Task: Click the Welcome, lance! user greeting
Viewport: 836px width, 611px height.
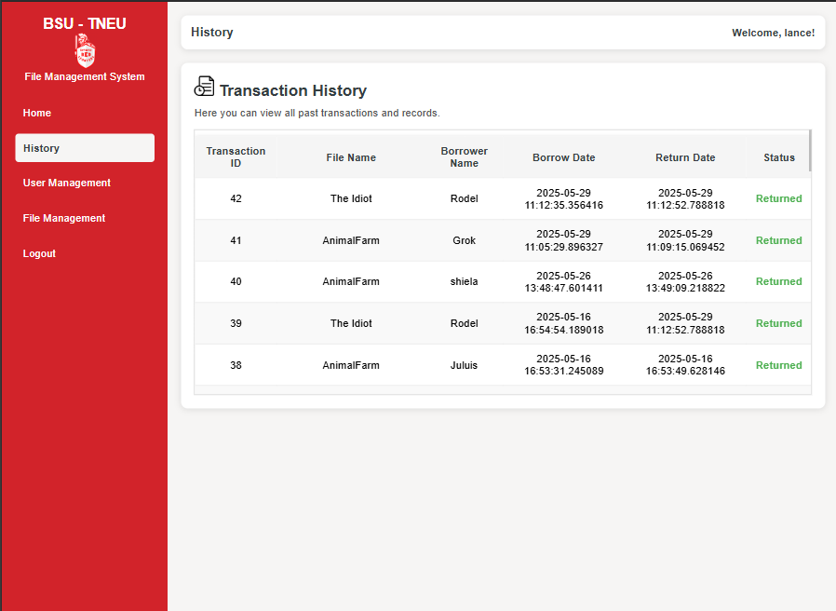Action: (x=773, y=33)
